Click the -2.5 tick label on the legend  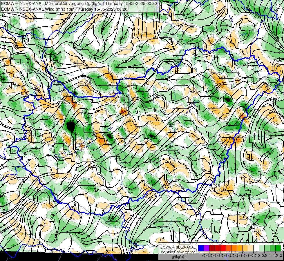click(231, 255)
